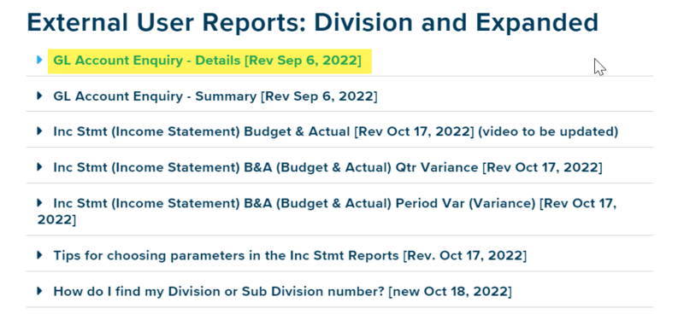Expand How do I find my Division triangle
The width and height of the screenshot is (684, 314).
pos(39,290)
